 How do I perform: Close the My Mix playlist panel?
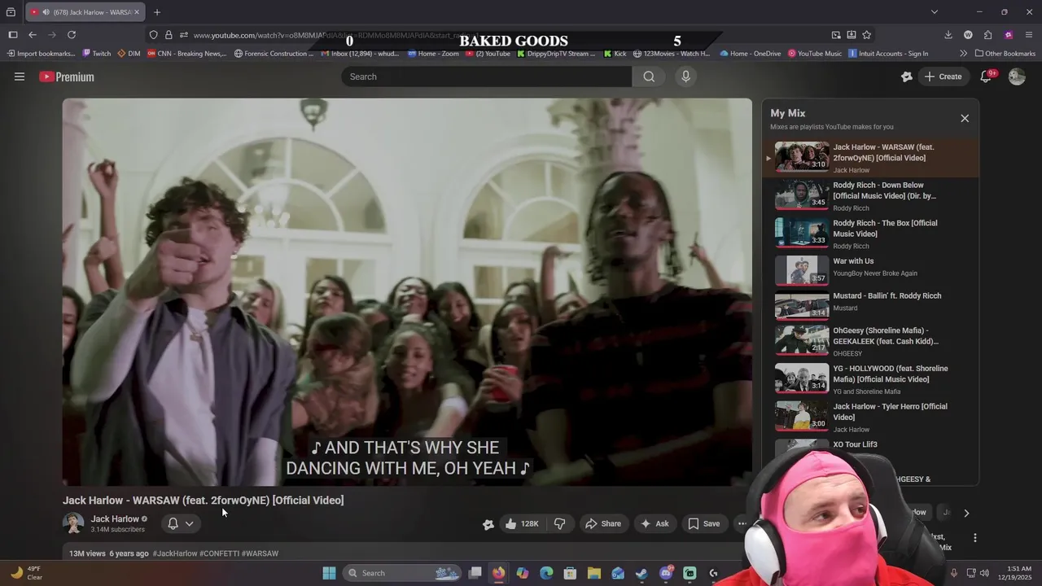965,118
